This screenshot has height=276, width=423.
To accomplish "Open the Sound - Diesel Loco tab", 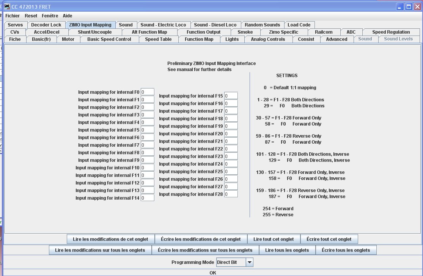I will click(x=215, y=25).
